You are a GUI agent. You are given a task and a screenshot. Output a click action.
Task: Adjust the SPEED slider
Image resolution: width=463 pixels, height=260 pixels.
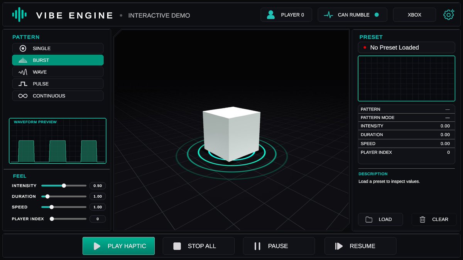pyautogui.click(x=64, y=207)
